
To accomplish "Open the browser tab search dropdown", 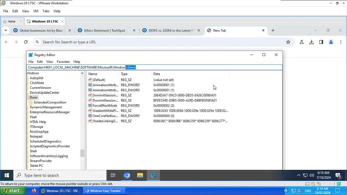I will click(x=6, y=30).
